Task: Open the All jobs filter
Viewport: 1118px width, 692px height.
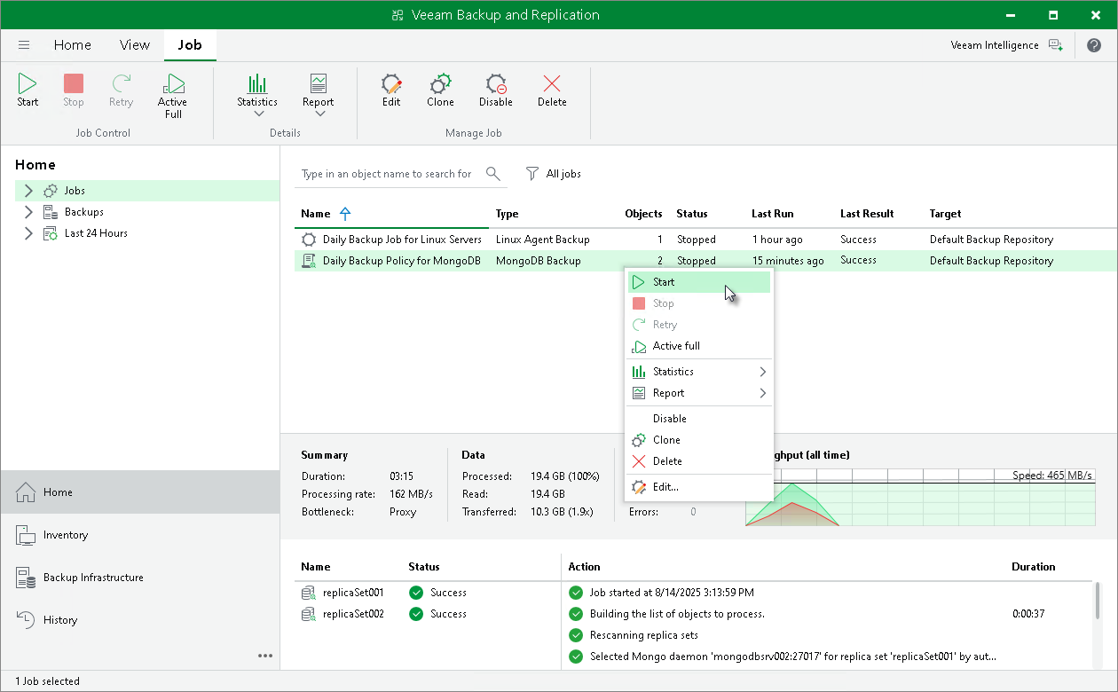Action: point(554,173)
